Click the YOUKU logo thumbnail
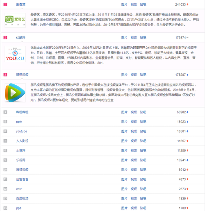 coord(15,54)
